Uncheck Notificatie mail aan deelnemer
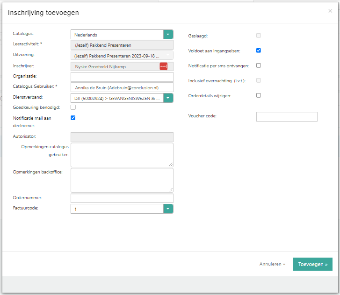The height and width of the screenshot is (295, 340). 73,118
